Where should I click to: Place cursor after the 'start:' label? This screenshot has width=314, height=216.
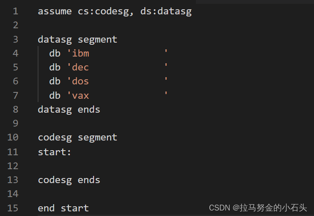[x=72, y=152]
